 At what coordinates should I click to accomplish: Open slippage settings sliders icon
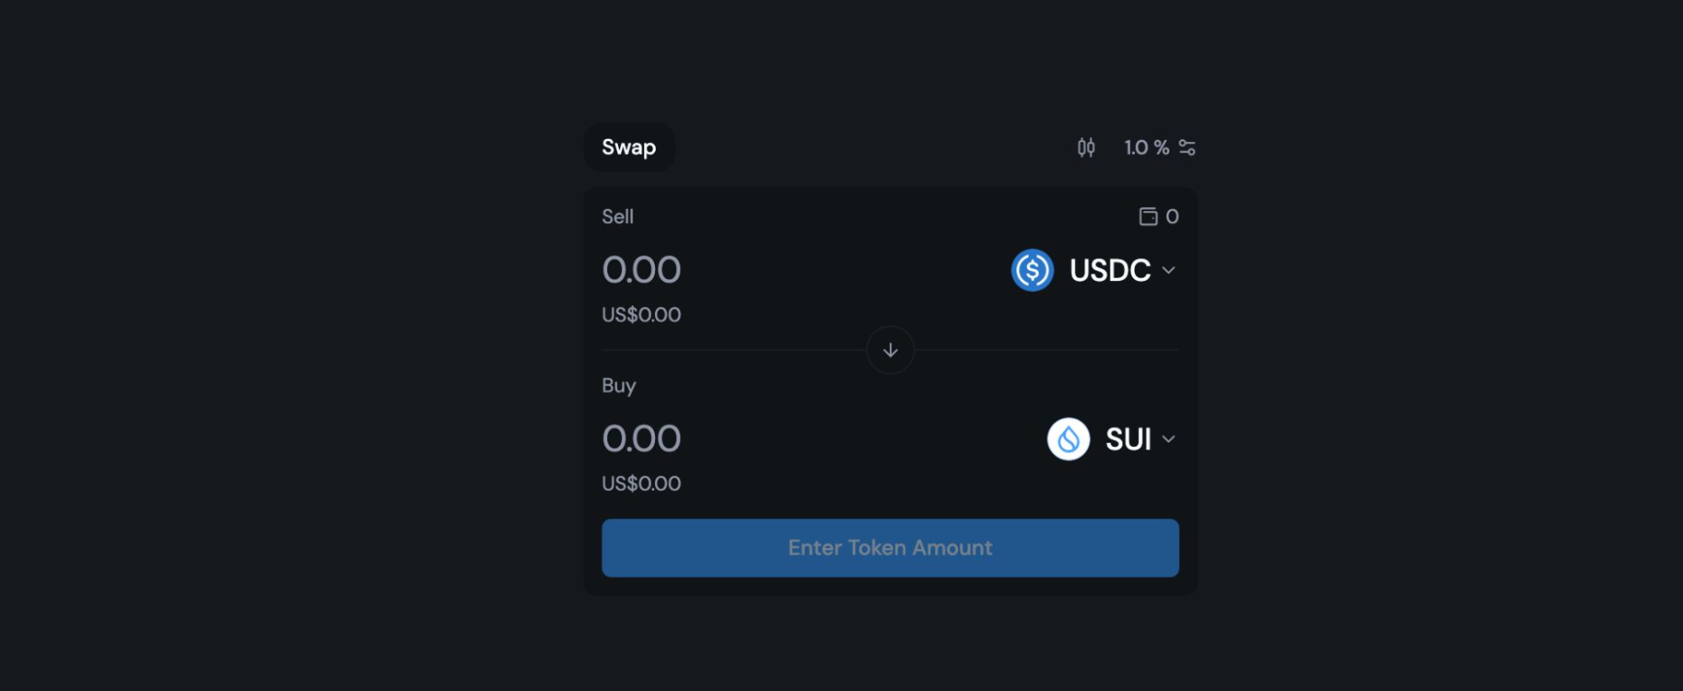(1187, 148)
